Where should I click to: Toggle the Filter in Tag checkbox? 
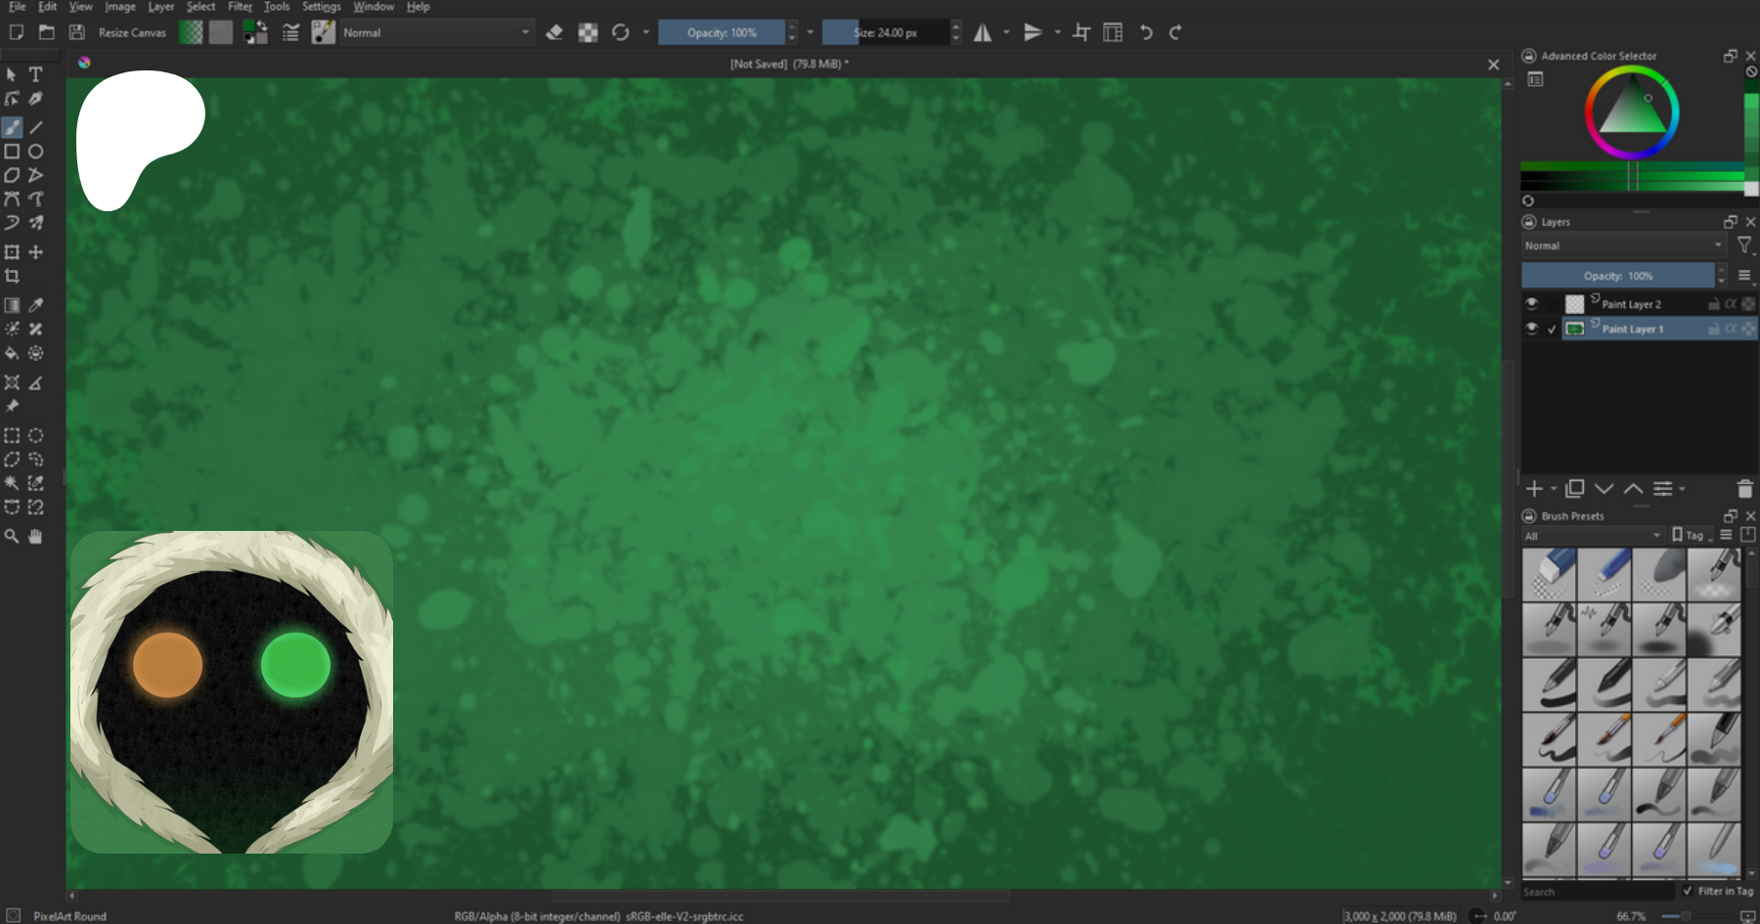point(1688,891)
